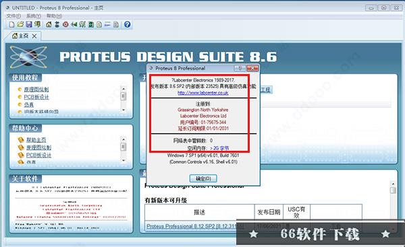This screenshot has height=247, width=405.
Task: Click book icon beside 原理图绘制 in 帮助中心
Action: [21, 147]
